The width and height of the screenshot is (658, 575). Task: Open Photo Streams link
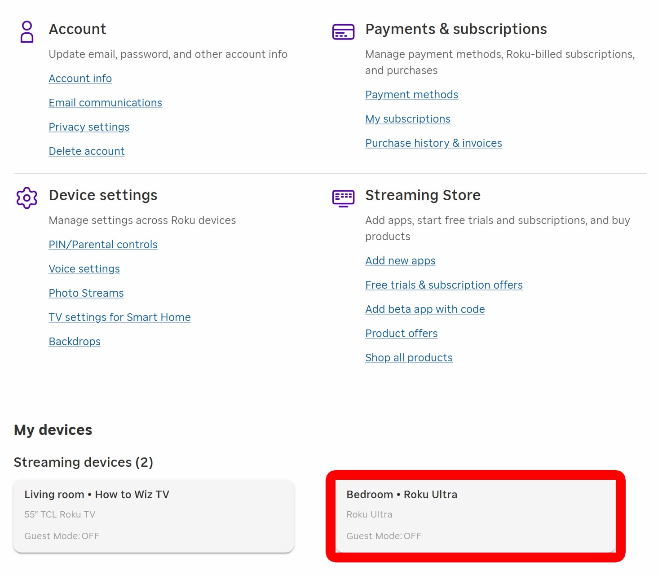click(x=86, y=293)
